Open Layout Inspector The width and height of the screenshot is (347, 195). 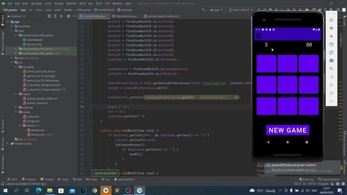[x=329, y=179]
